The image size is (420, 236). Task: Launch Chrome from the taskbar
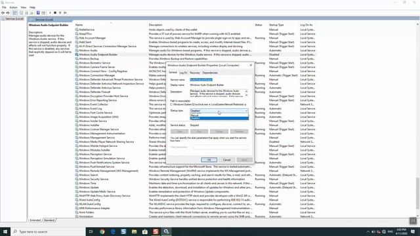point(102,231)
